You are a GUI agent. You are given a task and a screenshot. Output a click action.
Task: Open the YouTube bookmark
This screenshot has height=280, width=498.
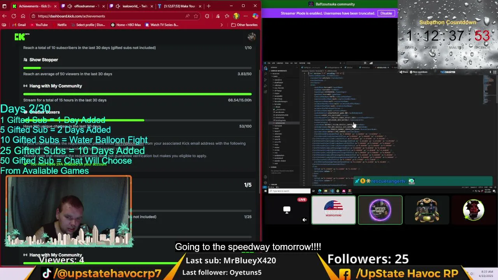[39, 25]
